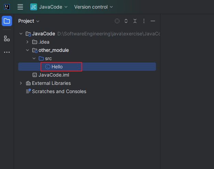
Task: Click the IntelliJ IDEA logo icon
Action: (x=7, y=7)
